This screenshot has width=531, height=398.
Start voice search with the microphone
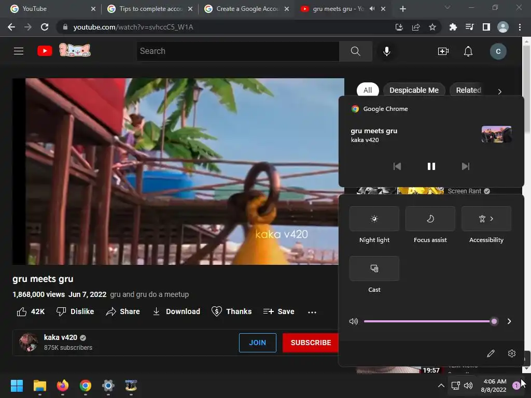[387, 51]
